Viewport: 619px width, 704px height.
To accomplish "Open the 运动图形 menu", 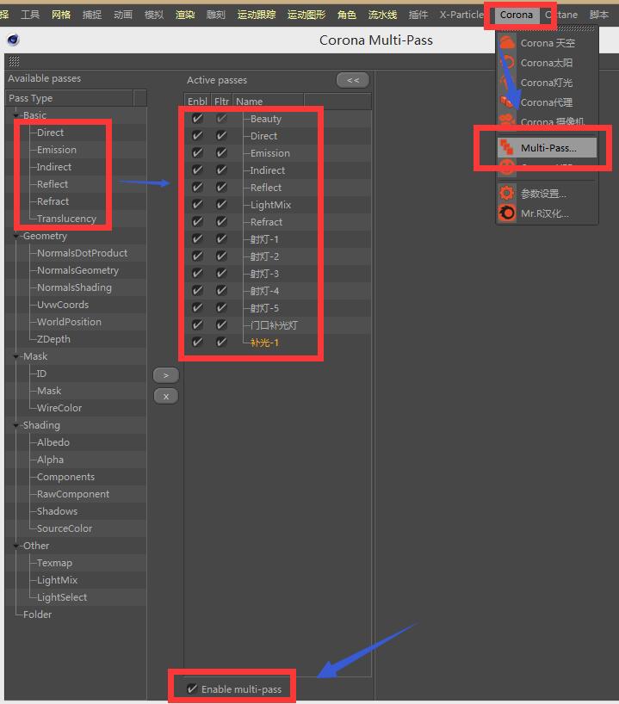I will pos(306,15).
